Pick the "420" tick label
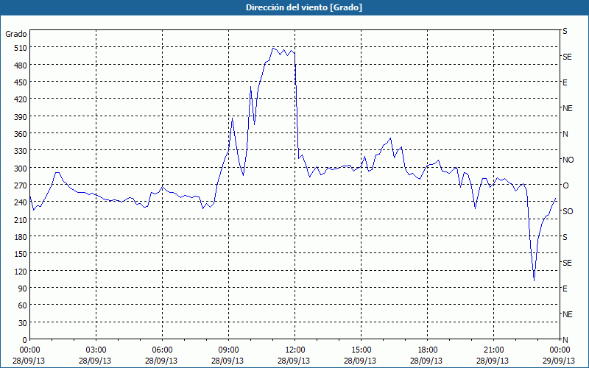The image size is (589, 368). point(21,99)
